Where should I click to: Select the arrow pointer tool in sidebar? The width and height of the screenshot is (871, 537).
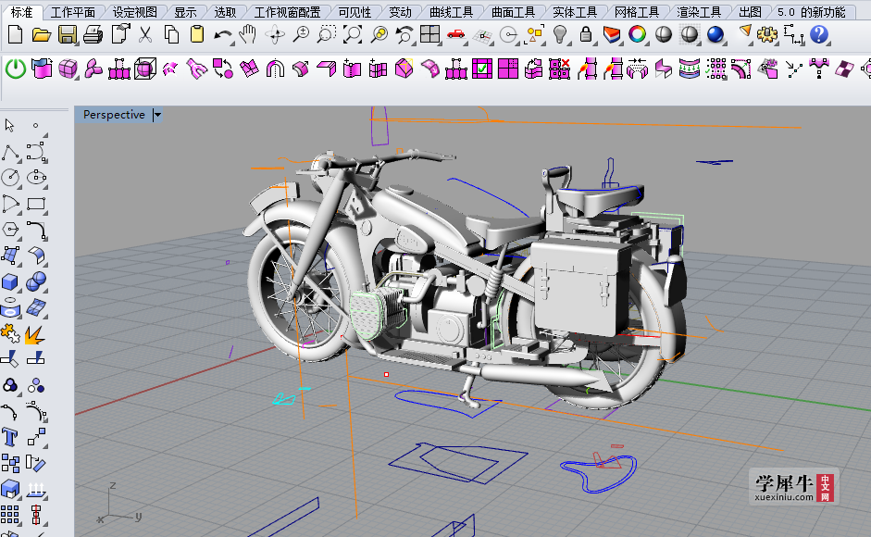[10, 126]
